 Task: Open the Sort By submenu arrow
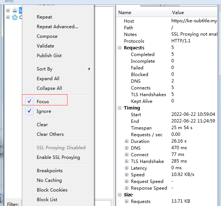tap(89, 69)
